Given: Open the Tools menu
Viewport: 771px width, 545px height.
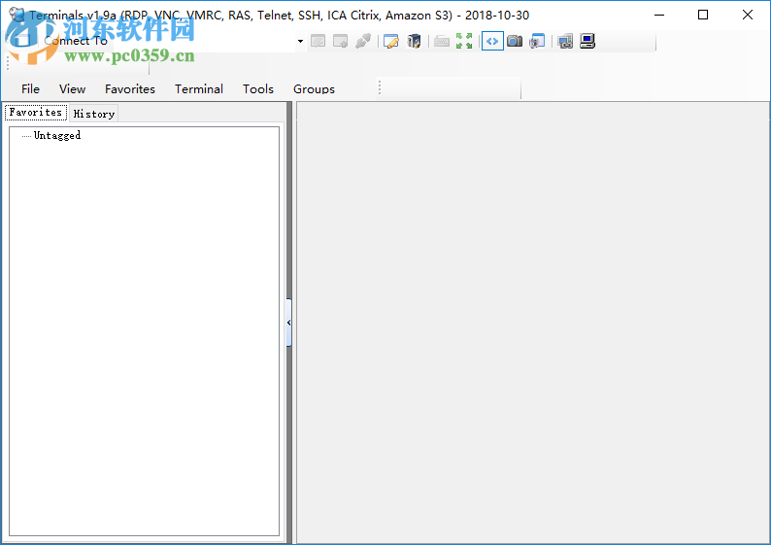Looking at the screenshot, I should tap(257, 89).
